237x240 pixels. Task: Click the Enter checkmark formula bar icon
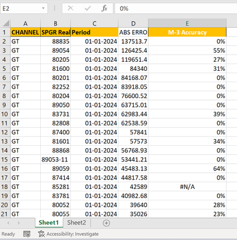tap(88, 8)
